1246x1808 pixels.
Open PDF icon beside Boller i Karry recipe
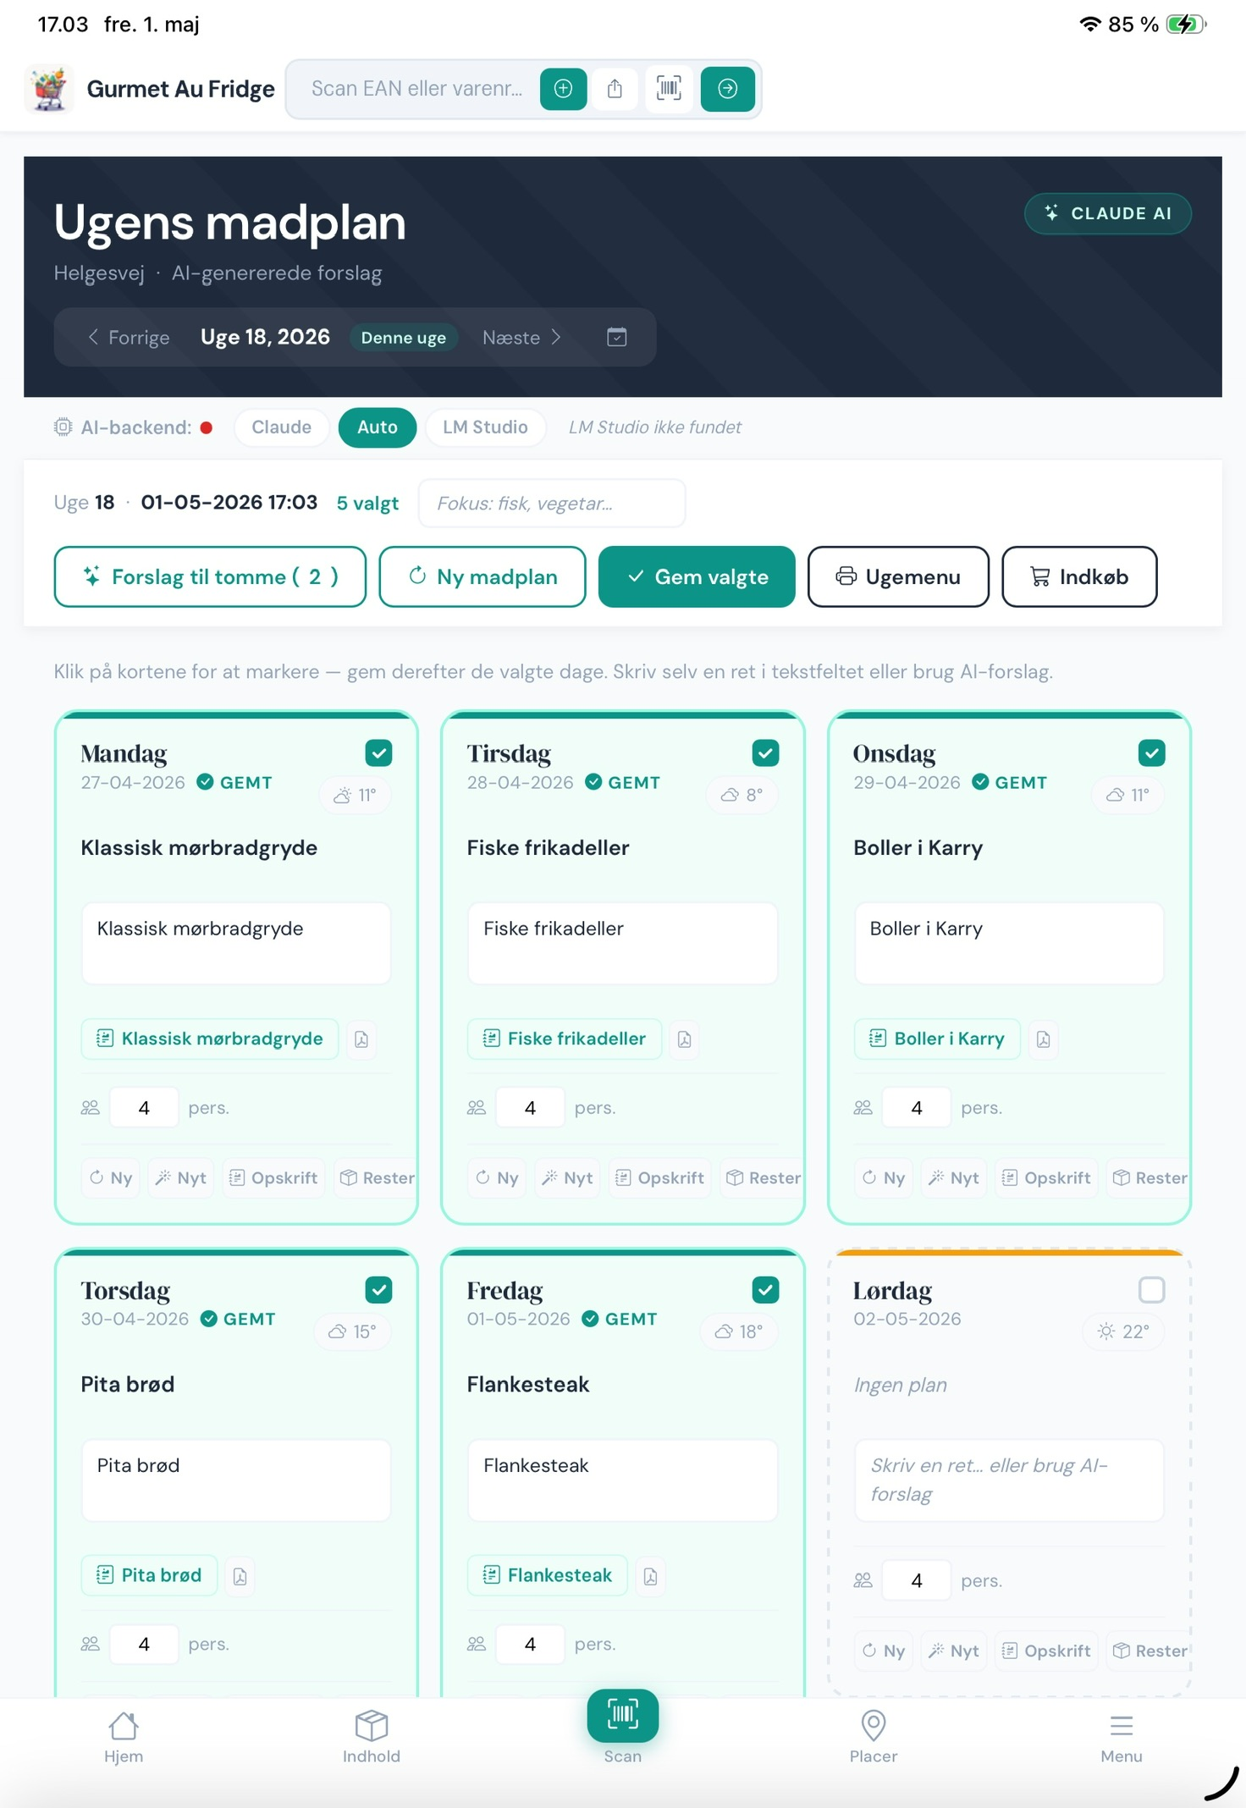pos(1044,1039)
